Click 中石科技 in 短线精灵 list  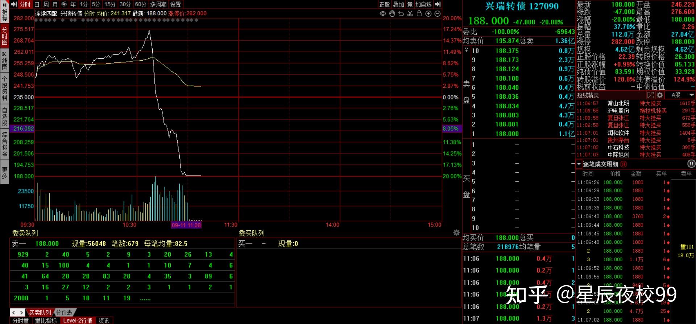[618, 147]
